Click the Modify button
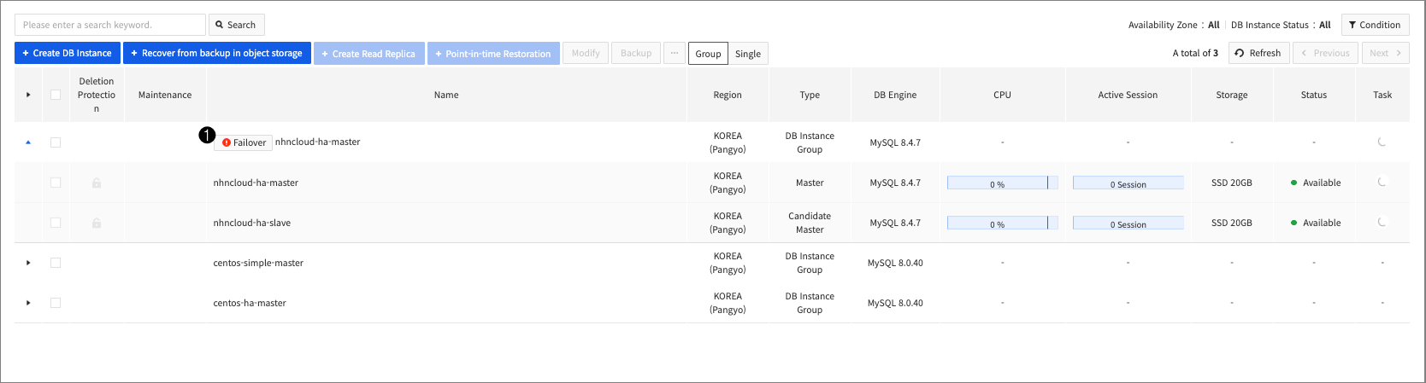Viewport: 1426px width, 383px height. (x=586, y=53)
